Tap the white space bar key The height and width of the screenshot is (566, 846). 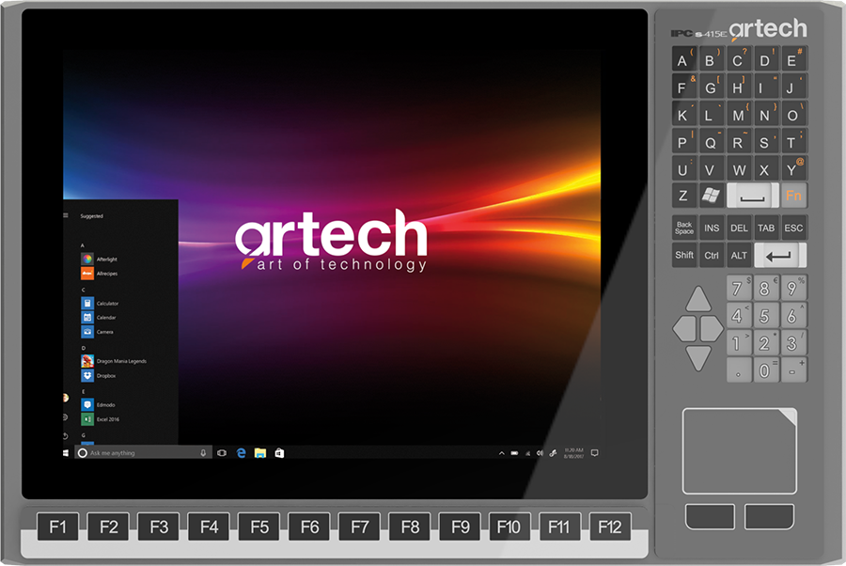(x=753, y=196)
